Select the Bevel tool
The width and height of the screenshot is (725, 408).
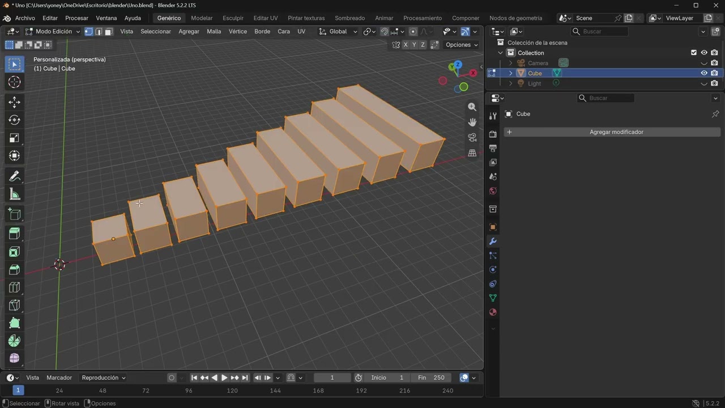coord(15,270)
